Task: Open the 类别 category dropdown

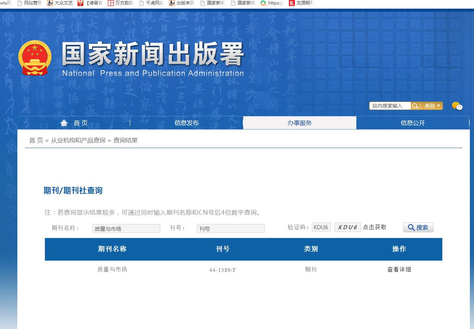Action: (x=432, y=106)
